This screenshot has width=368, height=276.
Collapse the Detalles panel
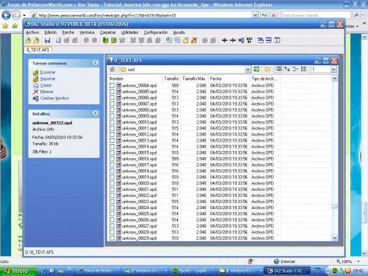tap(95, 113)
